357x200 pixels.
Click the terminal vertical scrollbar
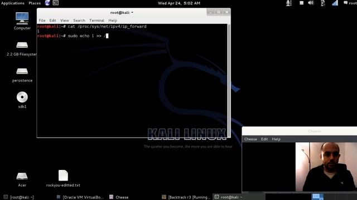(x=229, y=81)
